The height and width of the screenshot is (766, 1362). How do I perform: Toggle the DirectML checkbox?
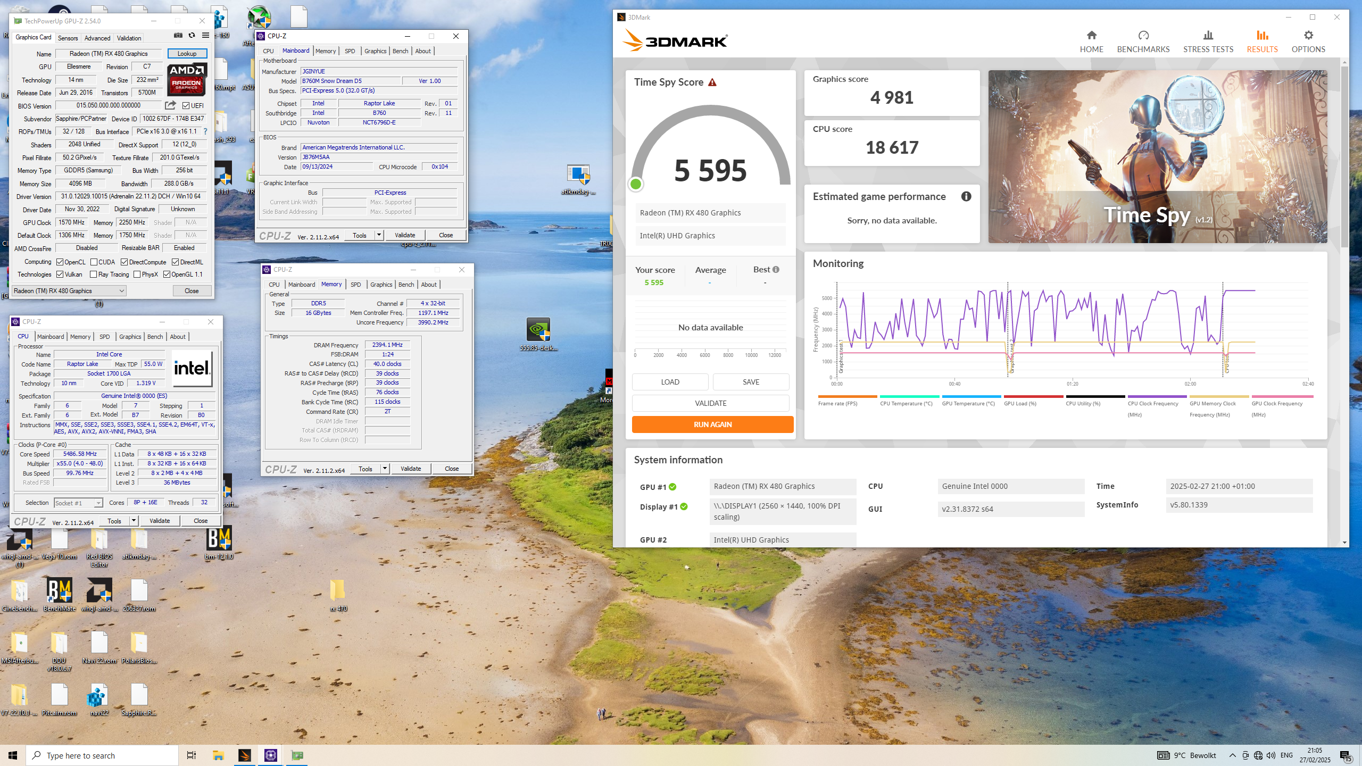(x=176, y=262)
